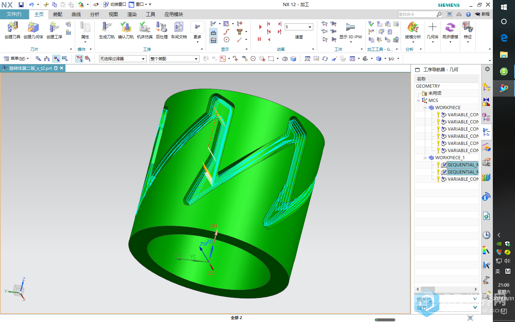Click the Create Geometry (创建几何体) icon

point(33,28)
